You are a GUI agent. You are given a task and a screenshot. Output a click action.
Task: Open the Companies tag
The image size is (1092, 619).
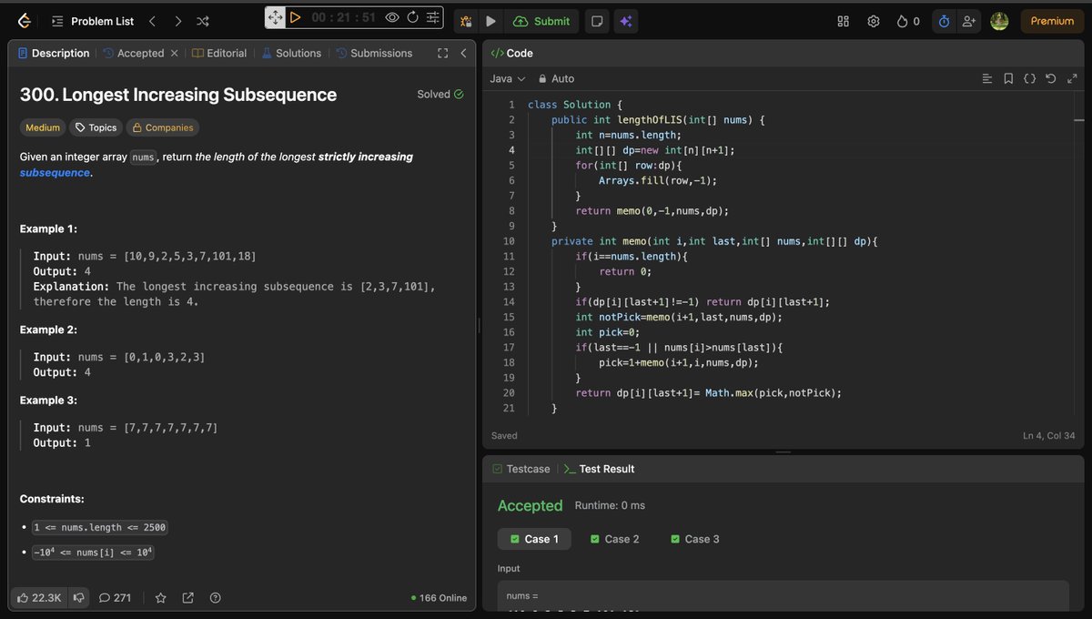pos(162,127)
